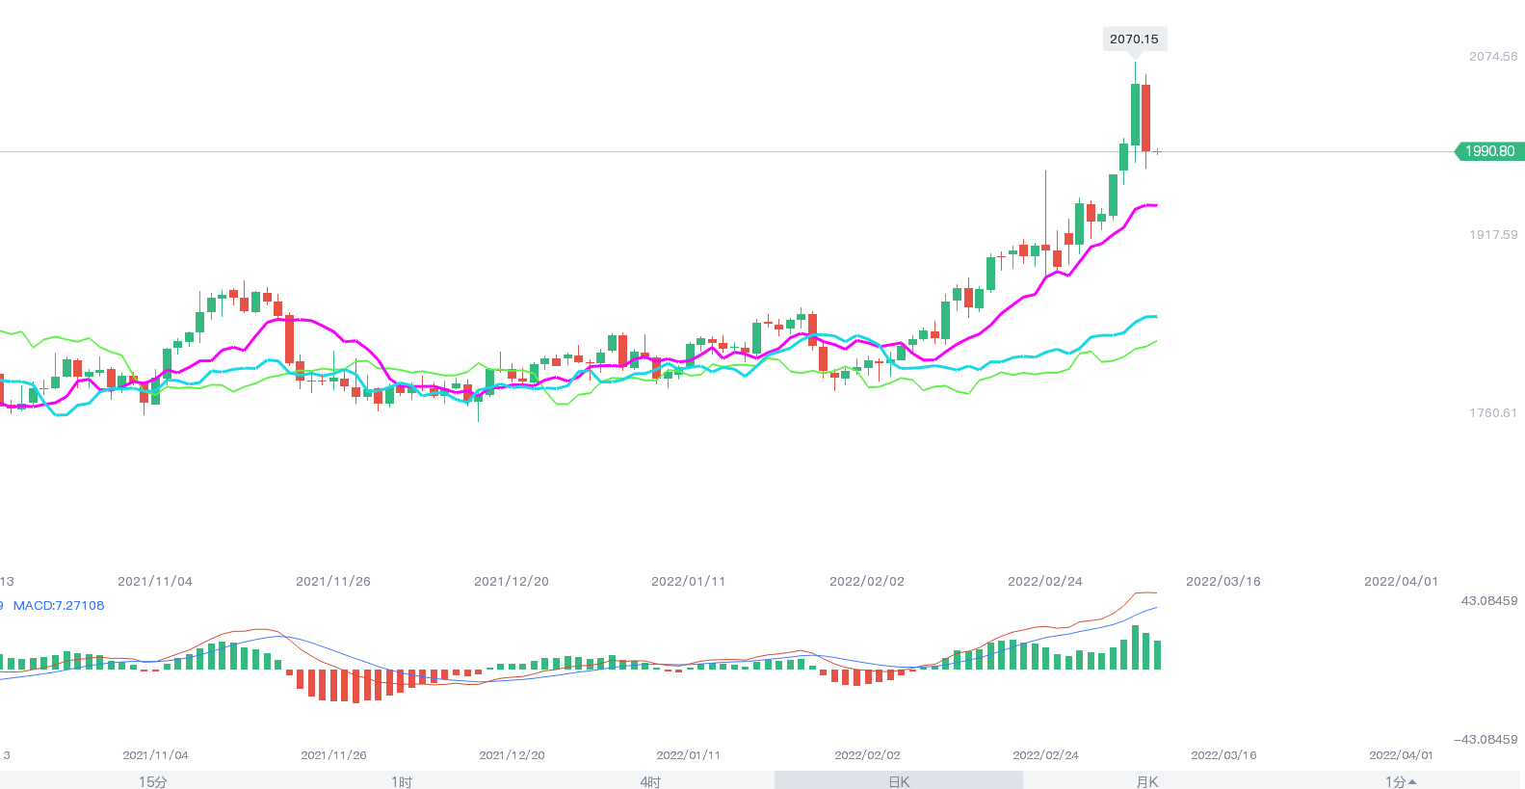
Task: Click the 1760.61 price axis label
Action: 1492,413
